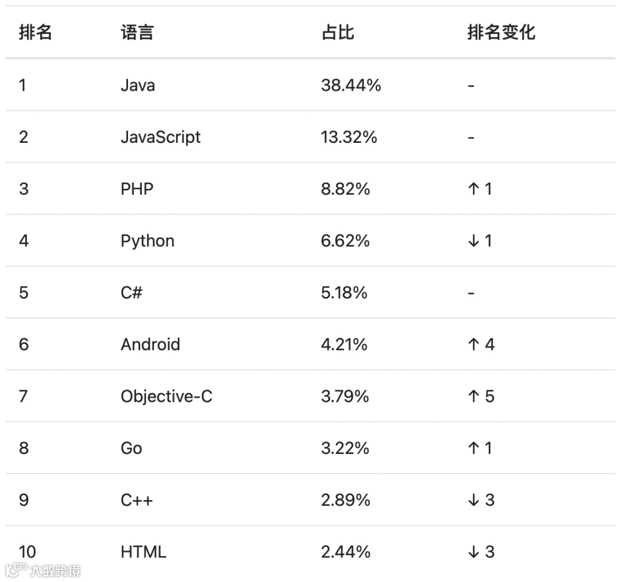This screenshot has height=582, width=620.
Task: Click the down arrow in Python row
Action: (473, 240)
